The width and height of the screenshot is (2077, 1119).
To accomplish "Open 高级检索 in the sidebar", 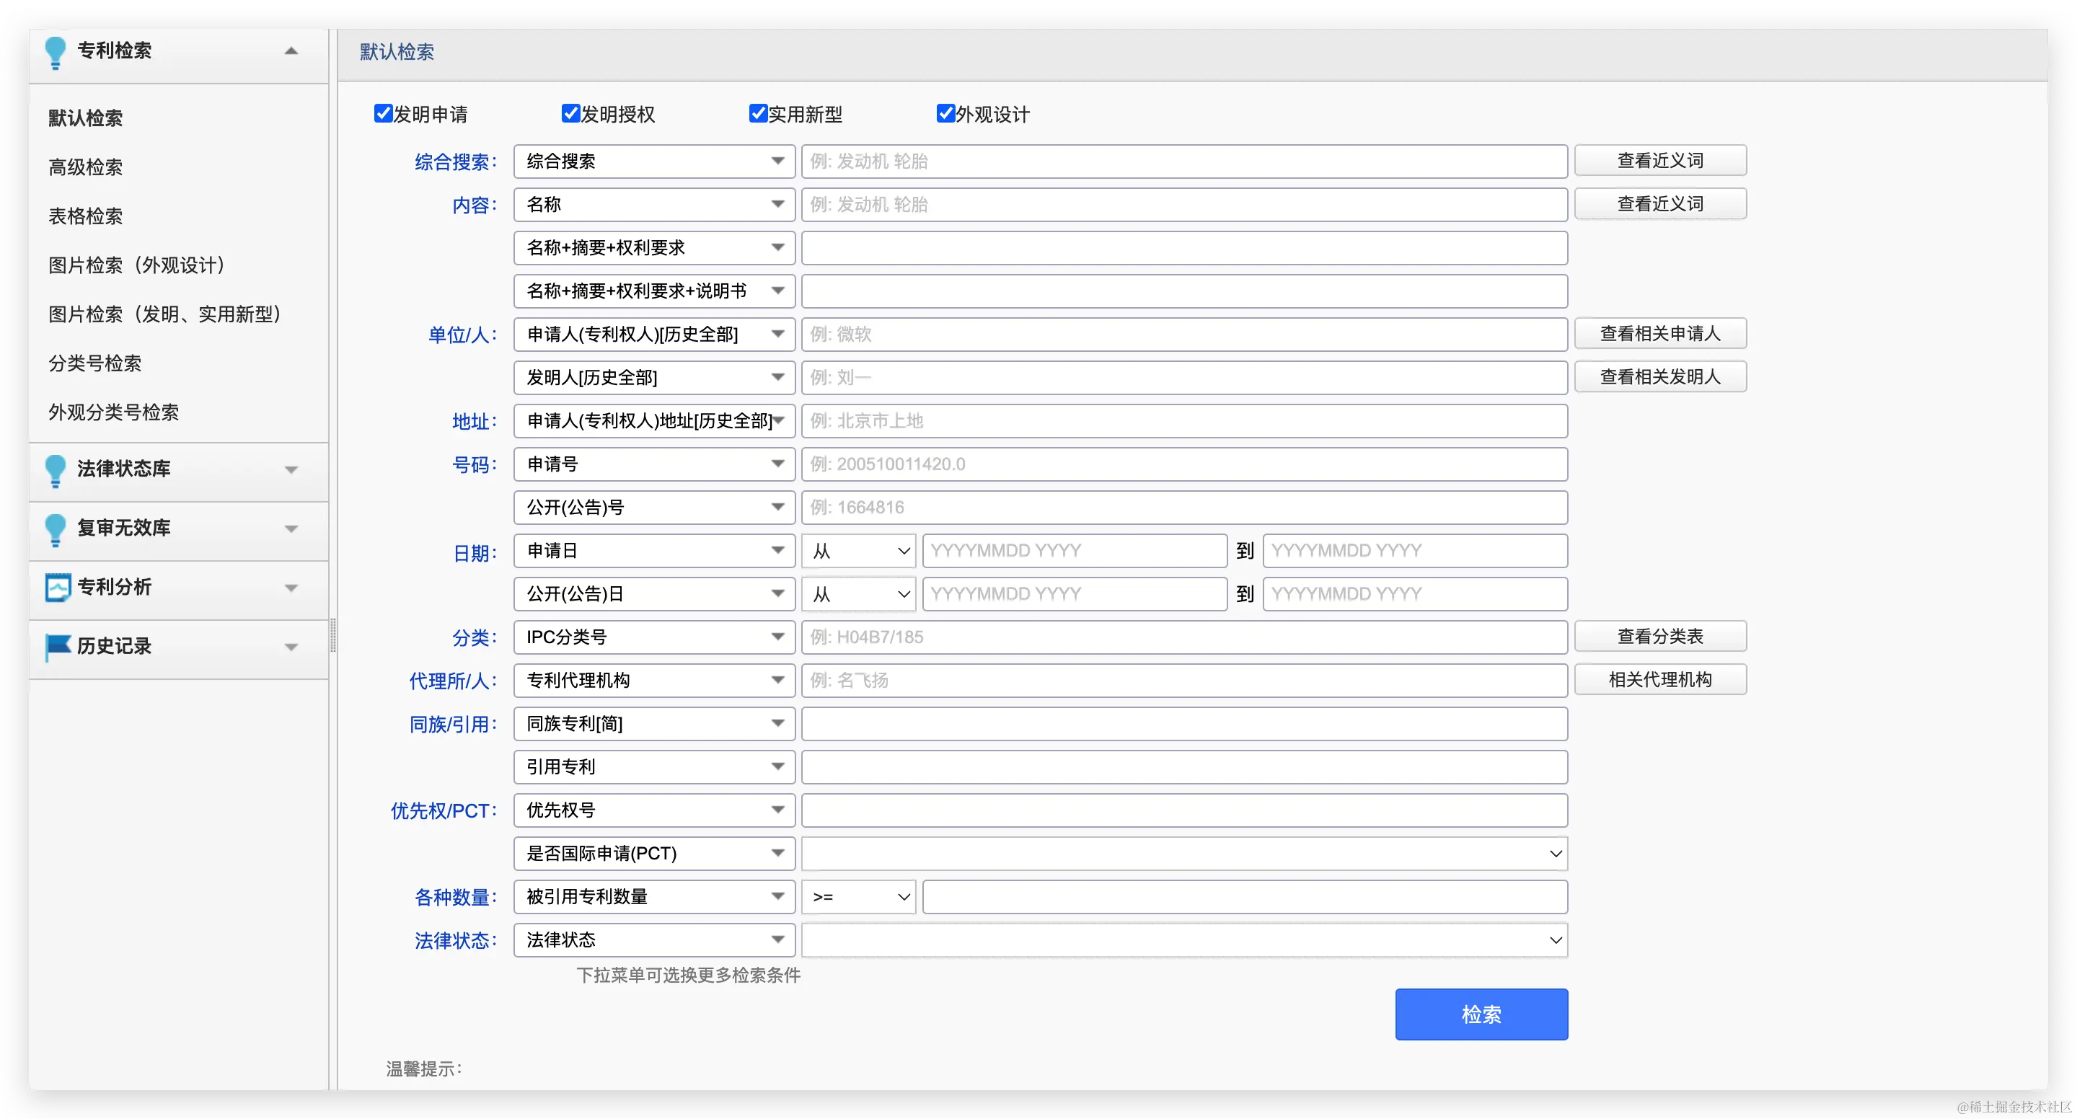I will 86,167.
